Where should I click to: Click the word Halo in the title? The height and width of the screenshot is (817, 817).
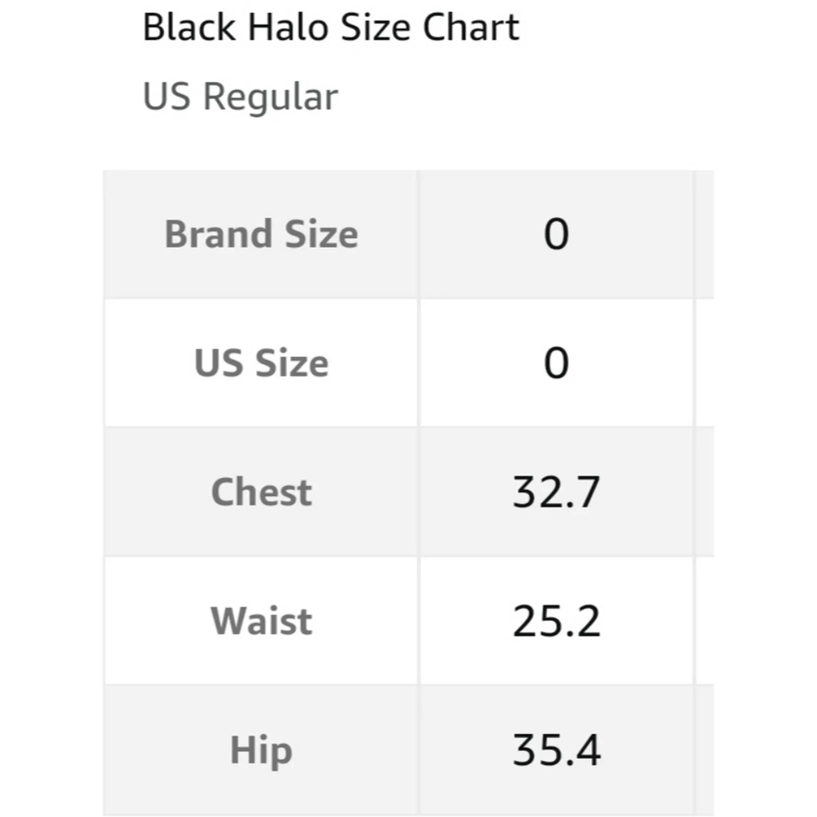pyautogui.click(x=288, y=27)
